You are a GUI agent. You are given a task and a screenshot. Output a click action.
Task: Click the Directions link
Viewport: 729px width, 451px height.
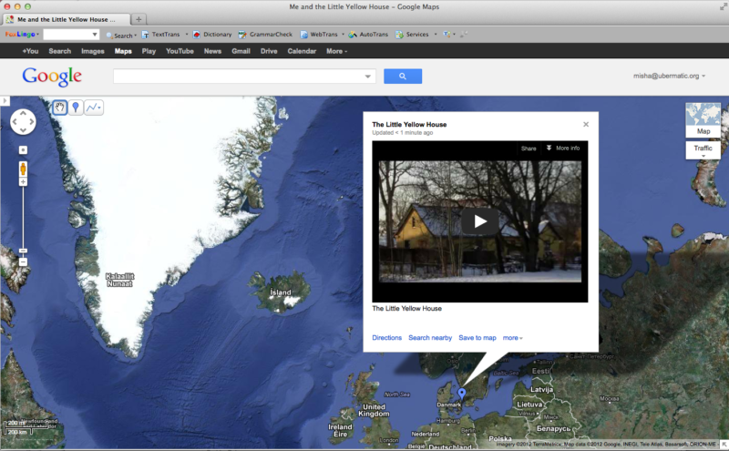386,338
